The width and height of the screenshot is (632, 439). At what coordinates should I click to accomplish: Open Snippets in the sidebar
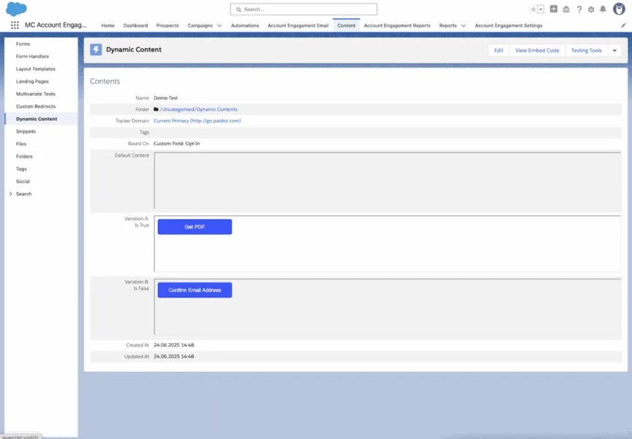tap(26, 131)
